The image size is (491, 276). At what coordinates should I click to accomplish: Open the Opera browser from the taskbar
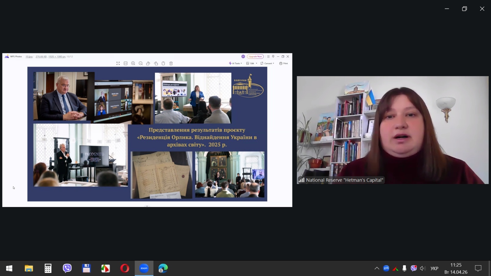[125, 268]
